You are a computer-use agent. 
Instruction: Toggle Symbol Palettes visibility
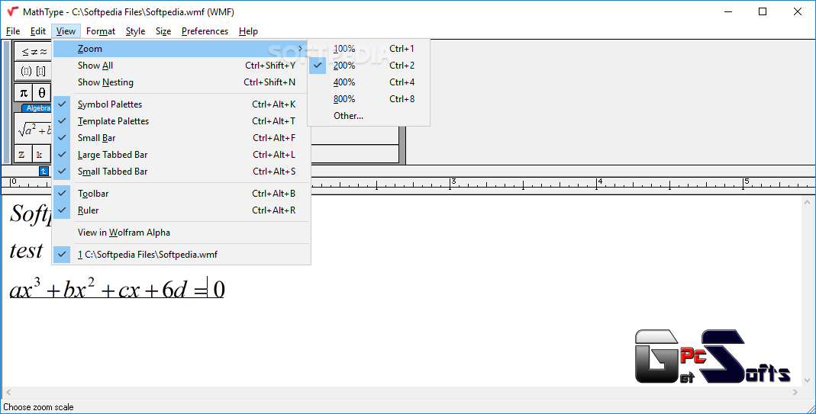tap(182, 104)
